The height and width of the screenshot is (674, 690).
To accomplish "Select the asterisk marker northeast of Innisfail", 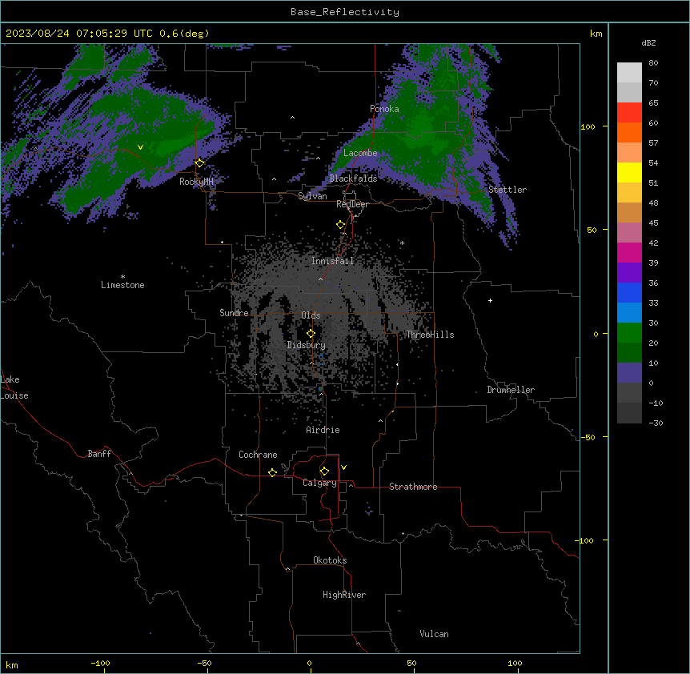I will click(x=402, y=243).
